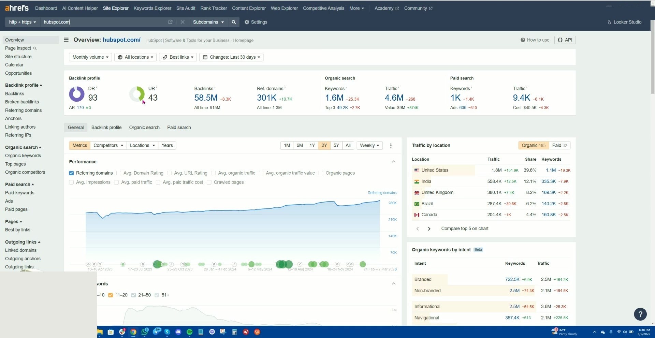The width and height of the screenshot is (655, 338).
Task: Enable Avg. Domain Rating checkbox
Action: click(x=119, y=173)
